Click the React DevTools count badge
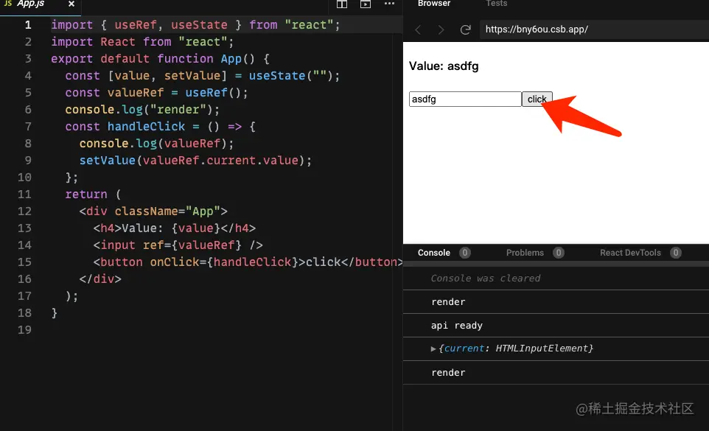 tap(676, 253)
